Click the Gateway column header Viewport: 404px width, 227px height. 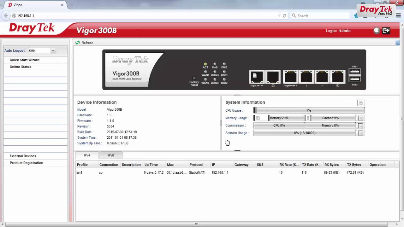(245, 165)
